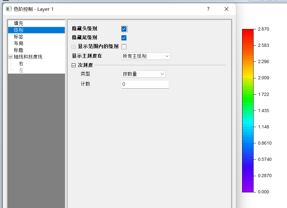Open the 布局 page in tree
This screenshot has width=287, height=208.
click(x=18, y=44)
